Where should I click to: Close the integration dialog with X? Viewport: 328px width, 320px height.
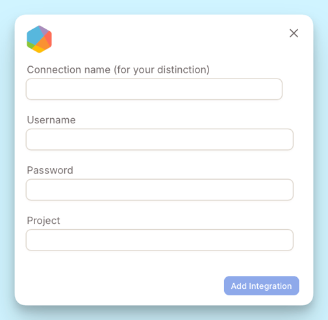[x=294, y=33]
